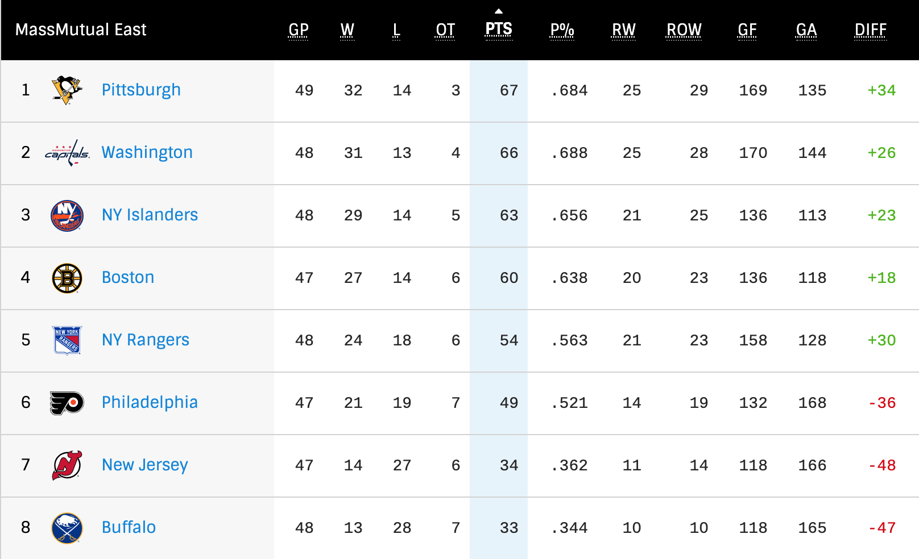Open the Buffalo team link

[129, 527]
